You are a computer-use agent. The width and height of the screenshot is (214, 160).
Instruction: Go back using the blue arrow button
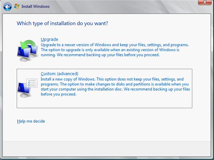click(x=7, y=7)
